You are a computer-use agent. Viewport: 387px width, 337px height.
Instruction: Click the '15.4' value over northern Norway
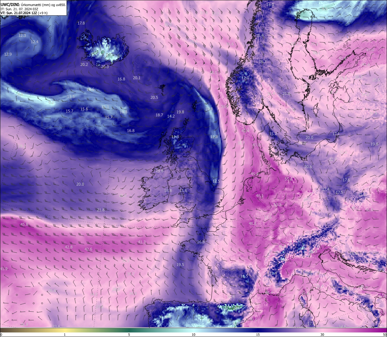pyautogui.click(x=260, y=35)
